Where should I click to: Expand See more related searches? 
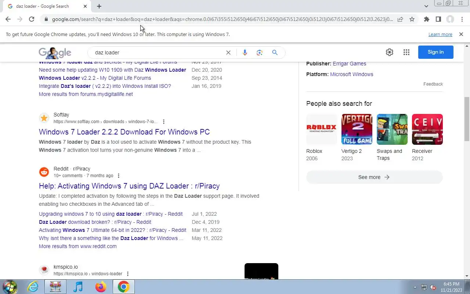pos(375,177)
